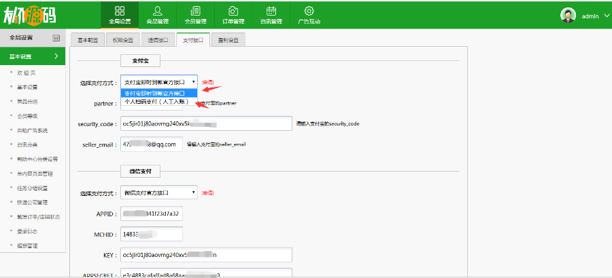Open 会员等级 in the left sidebar
The image size is (612, 278).
coord(27,116)
